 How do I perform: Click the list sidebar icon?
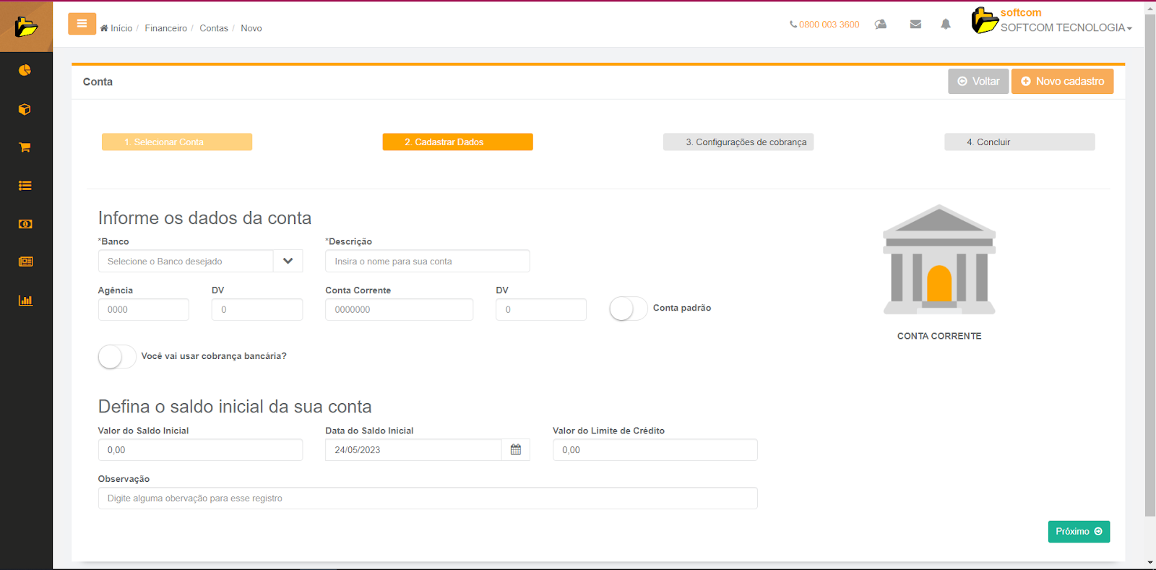coord(25,186)
